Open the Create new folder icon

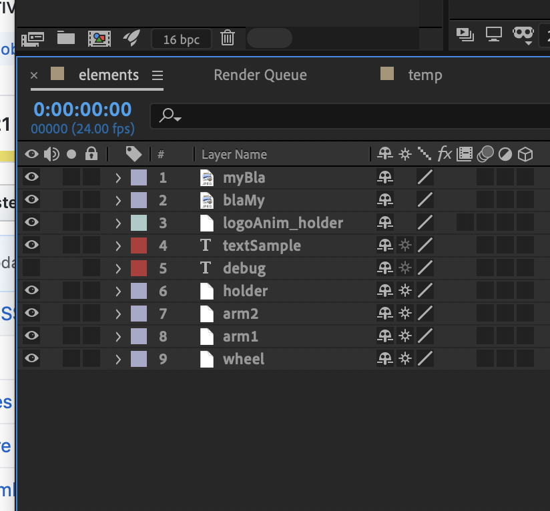65,38
